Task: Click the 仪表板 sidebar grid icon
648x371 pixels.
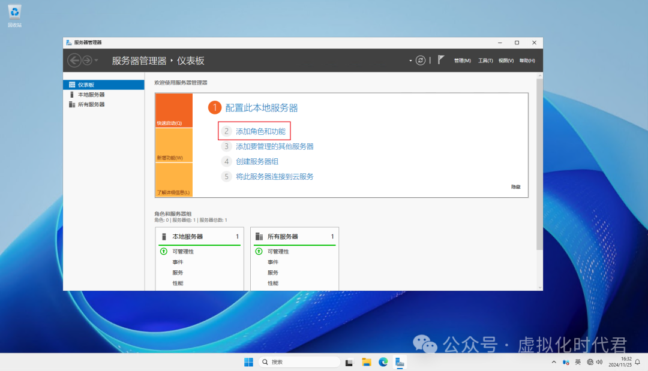Action: 72,85
